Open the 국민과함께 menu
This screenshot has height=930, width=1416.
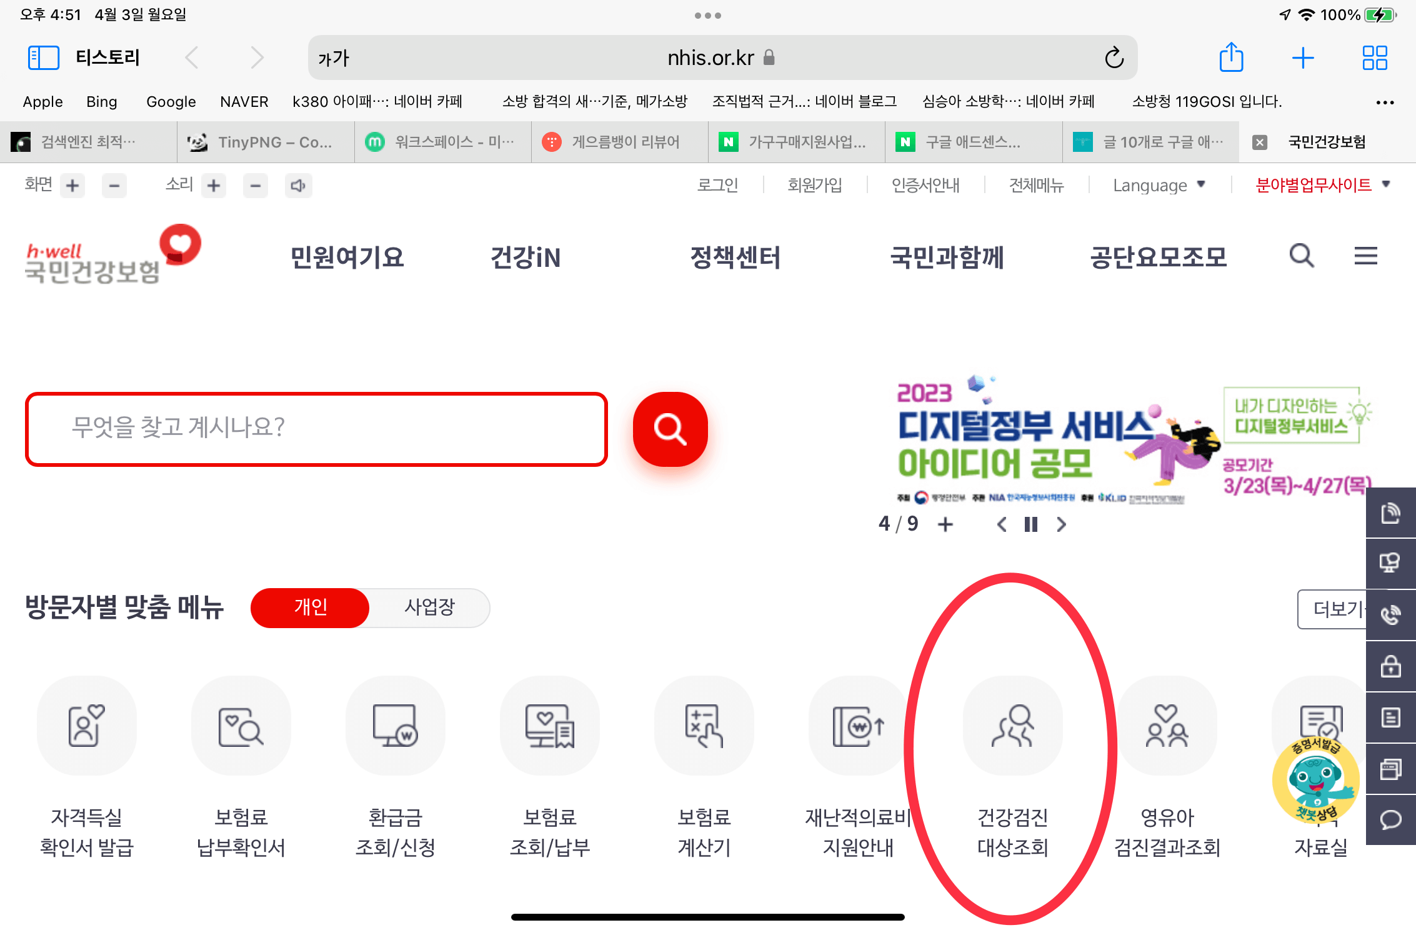pos(947,257)
